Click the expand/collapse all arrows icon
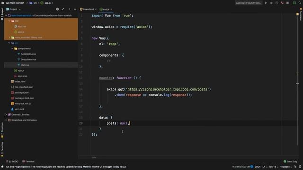 pyautogui.click(x=63, y=9)
